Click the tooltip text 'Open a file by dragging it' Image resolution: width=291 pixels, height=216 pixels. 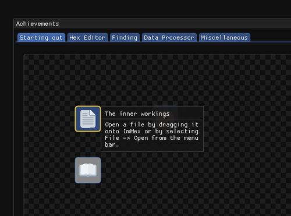tap(151, 125)
